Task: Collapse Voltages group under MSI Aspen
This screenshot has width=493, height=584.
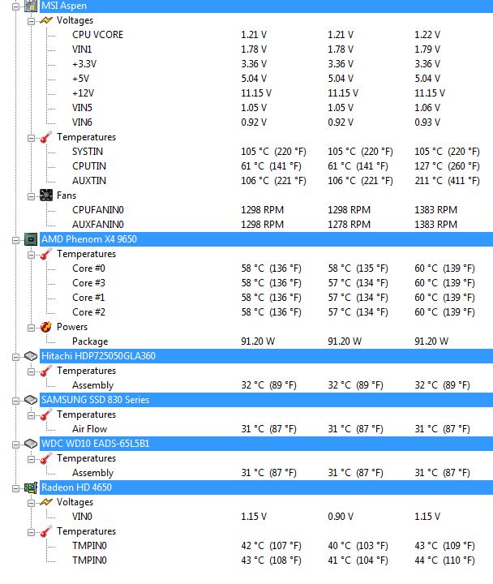Action: pos(32,21)
